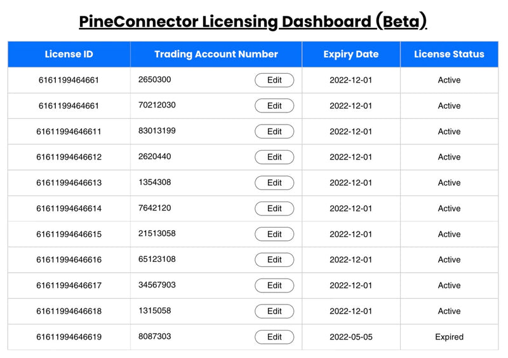The width and height of the screenshot is (508, 358).
Task: Select license ID 61611994646619
Action: [x=69, y=337]
